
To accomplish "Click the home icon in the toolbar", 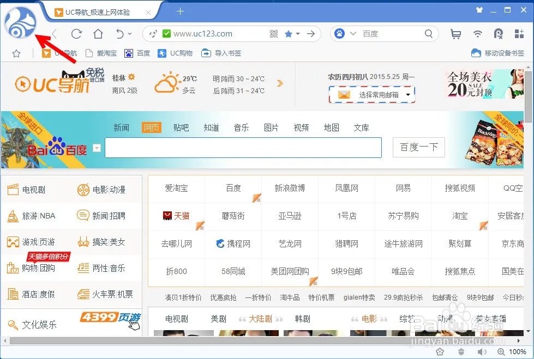I will [x=99, y=34].
